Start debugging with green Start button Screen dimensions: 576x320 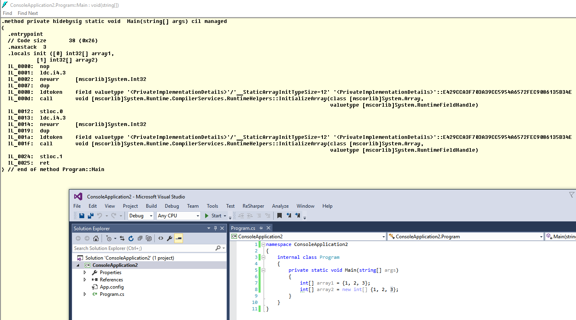[x=213, y=216]
